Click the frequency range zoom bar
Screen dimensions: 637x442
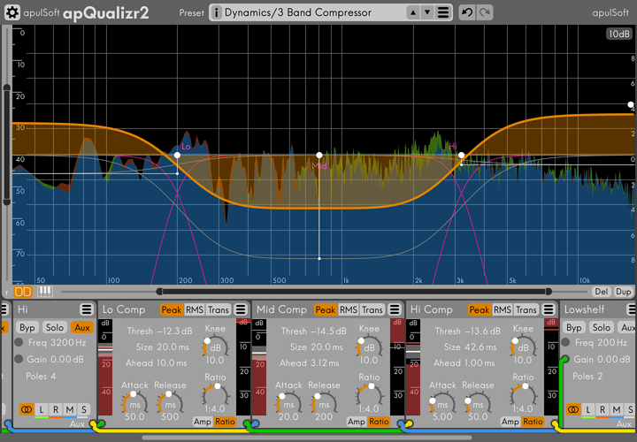(353, 292)
